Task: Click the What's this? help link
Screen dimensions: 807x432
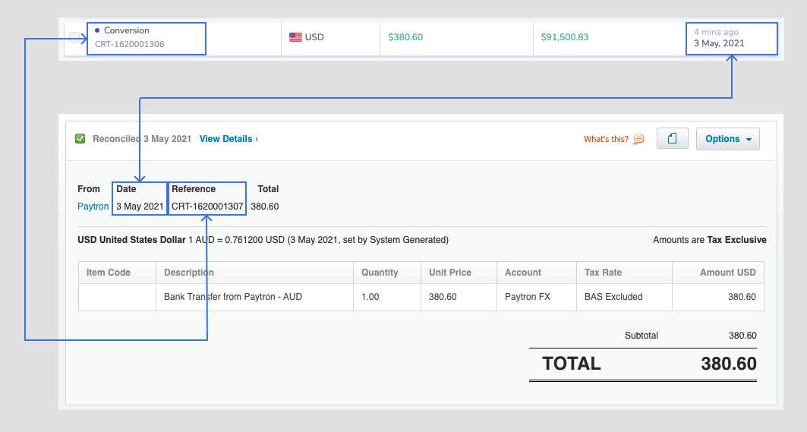Action: pos(606,139)
